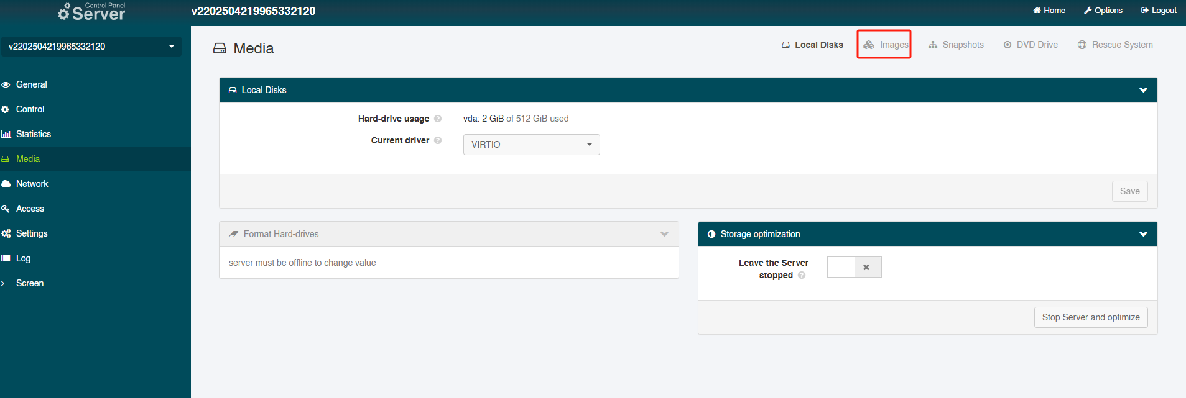Toggle the Leave the Server stopped switch

click(854, 267)
